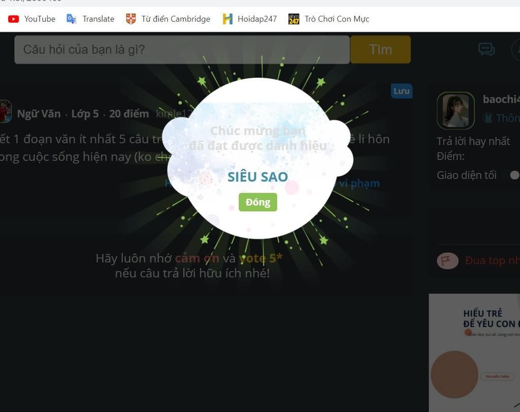Open baochi user avatar thumbnail
The image size is (520, 412).
click(x=456, y=110)
